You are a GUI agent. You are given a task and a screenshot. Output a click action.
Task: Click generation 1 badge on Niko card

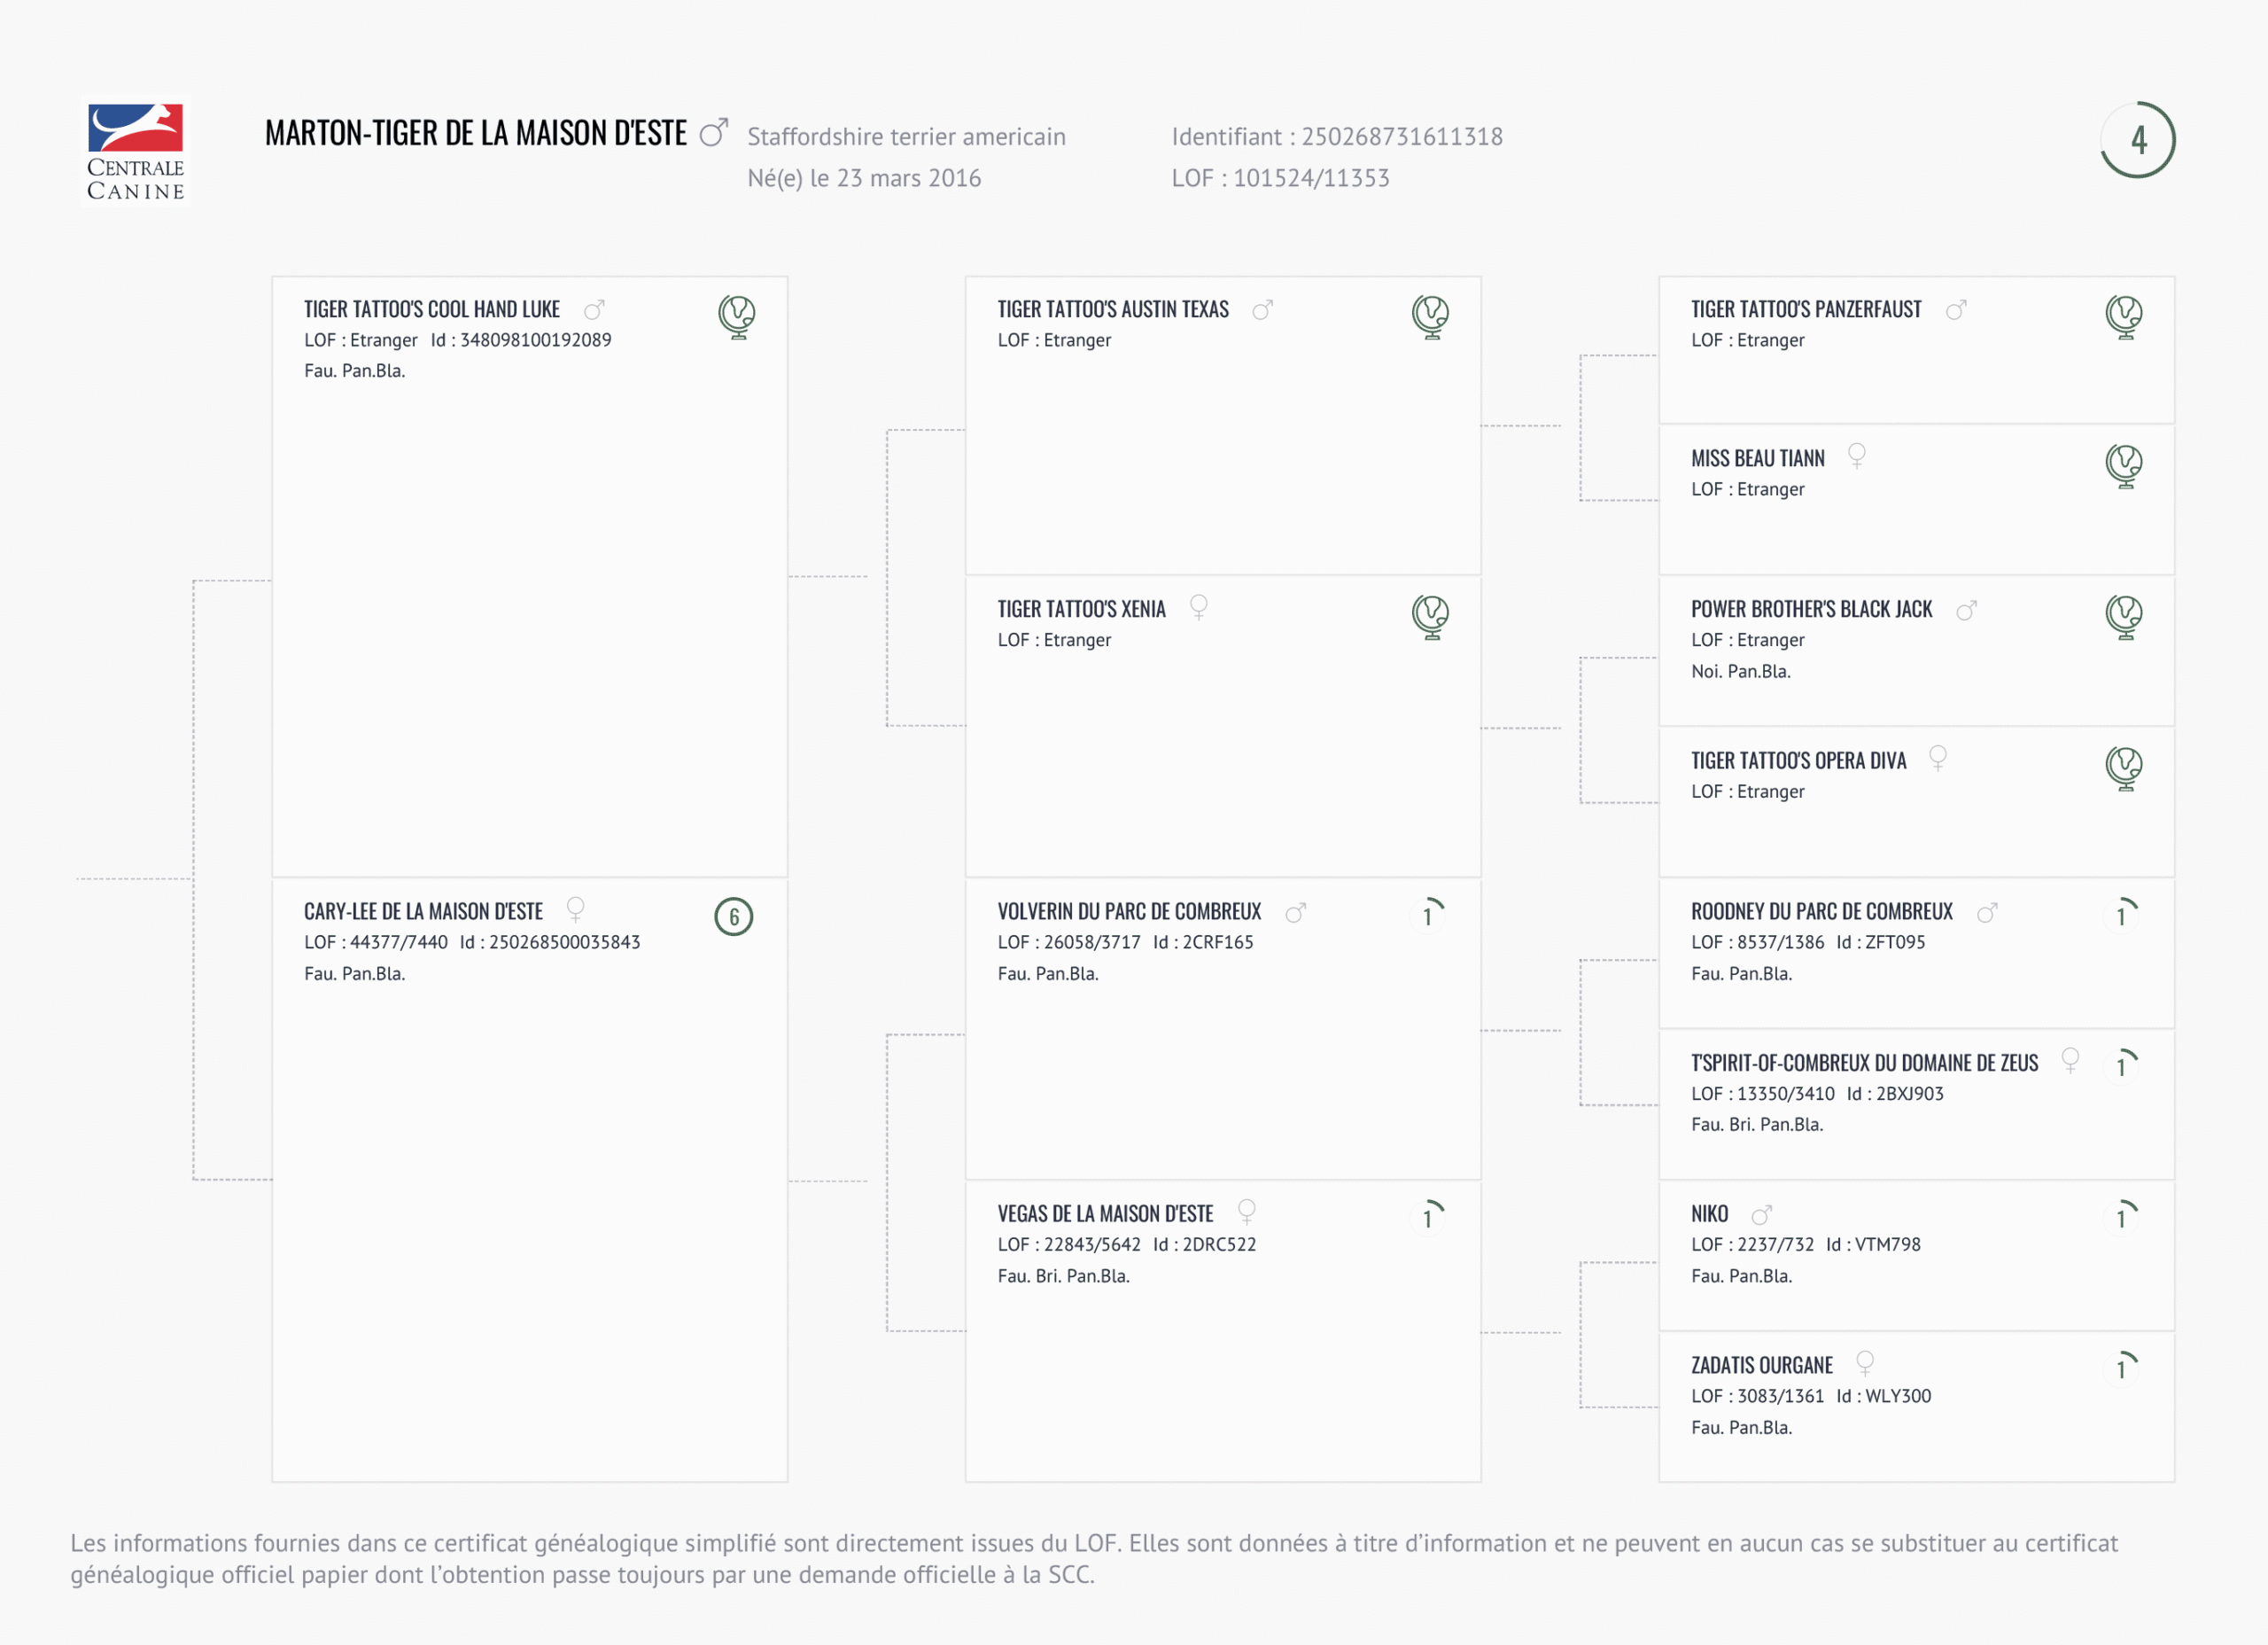[2122, 1217]
